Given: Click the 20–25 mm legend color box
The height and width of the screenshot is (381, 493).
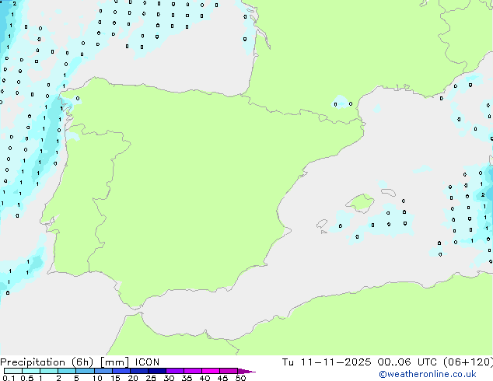Looking at the screenshot, I should (139, 371).
